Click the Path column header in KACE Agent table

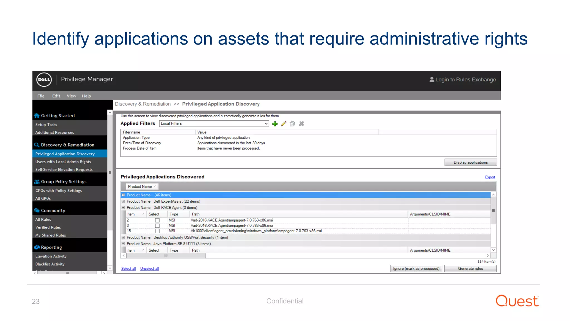point(299,214)
